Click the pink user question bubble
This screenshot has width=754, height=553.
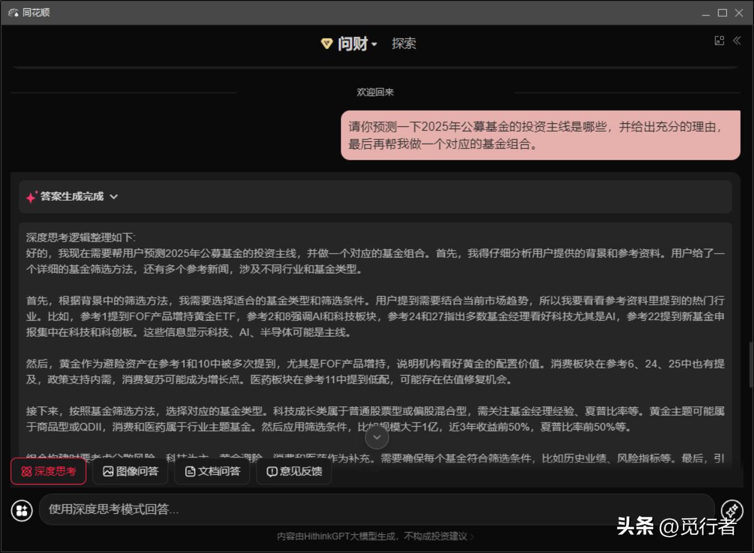pyautogui.click(x=540, y=135)
